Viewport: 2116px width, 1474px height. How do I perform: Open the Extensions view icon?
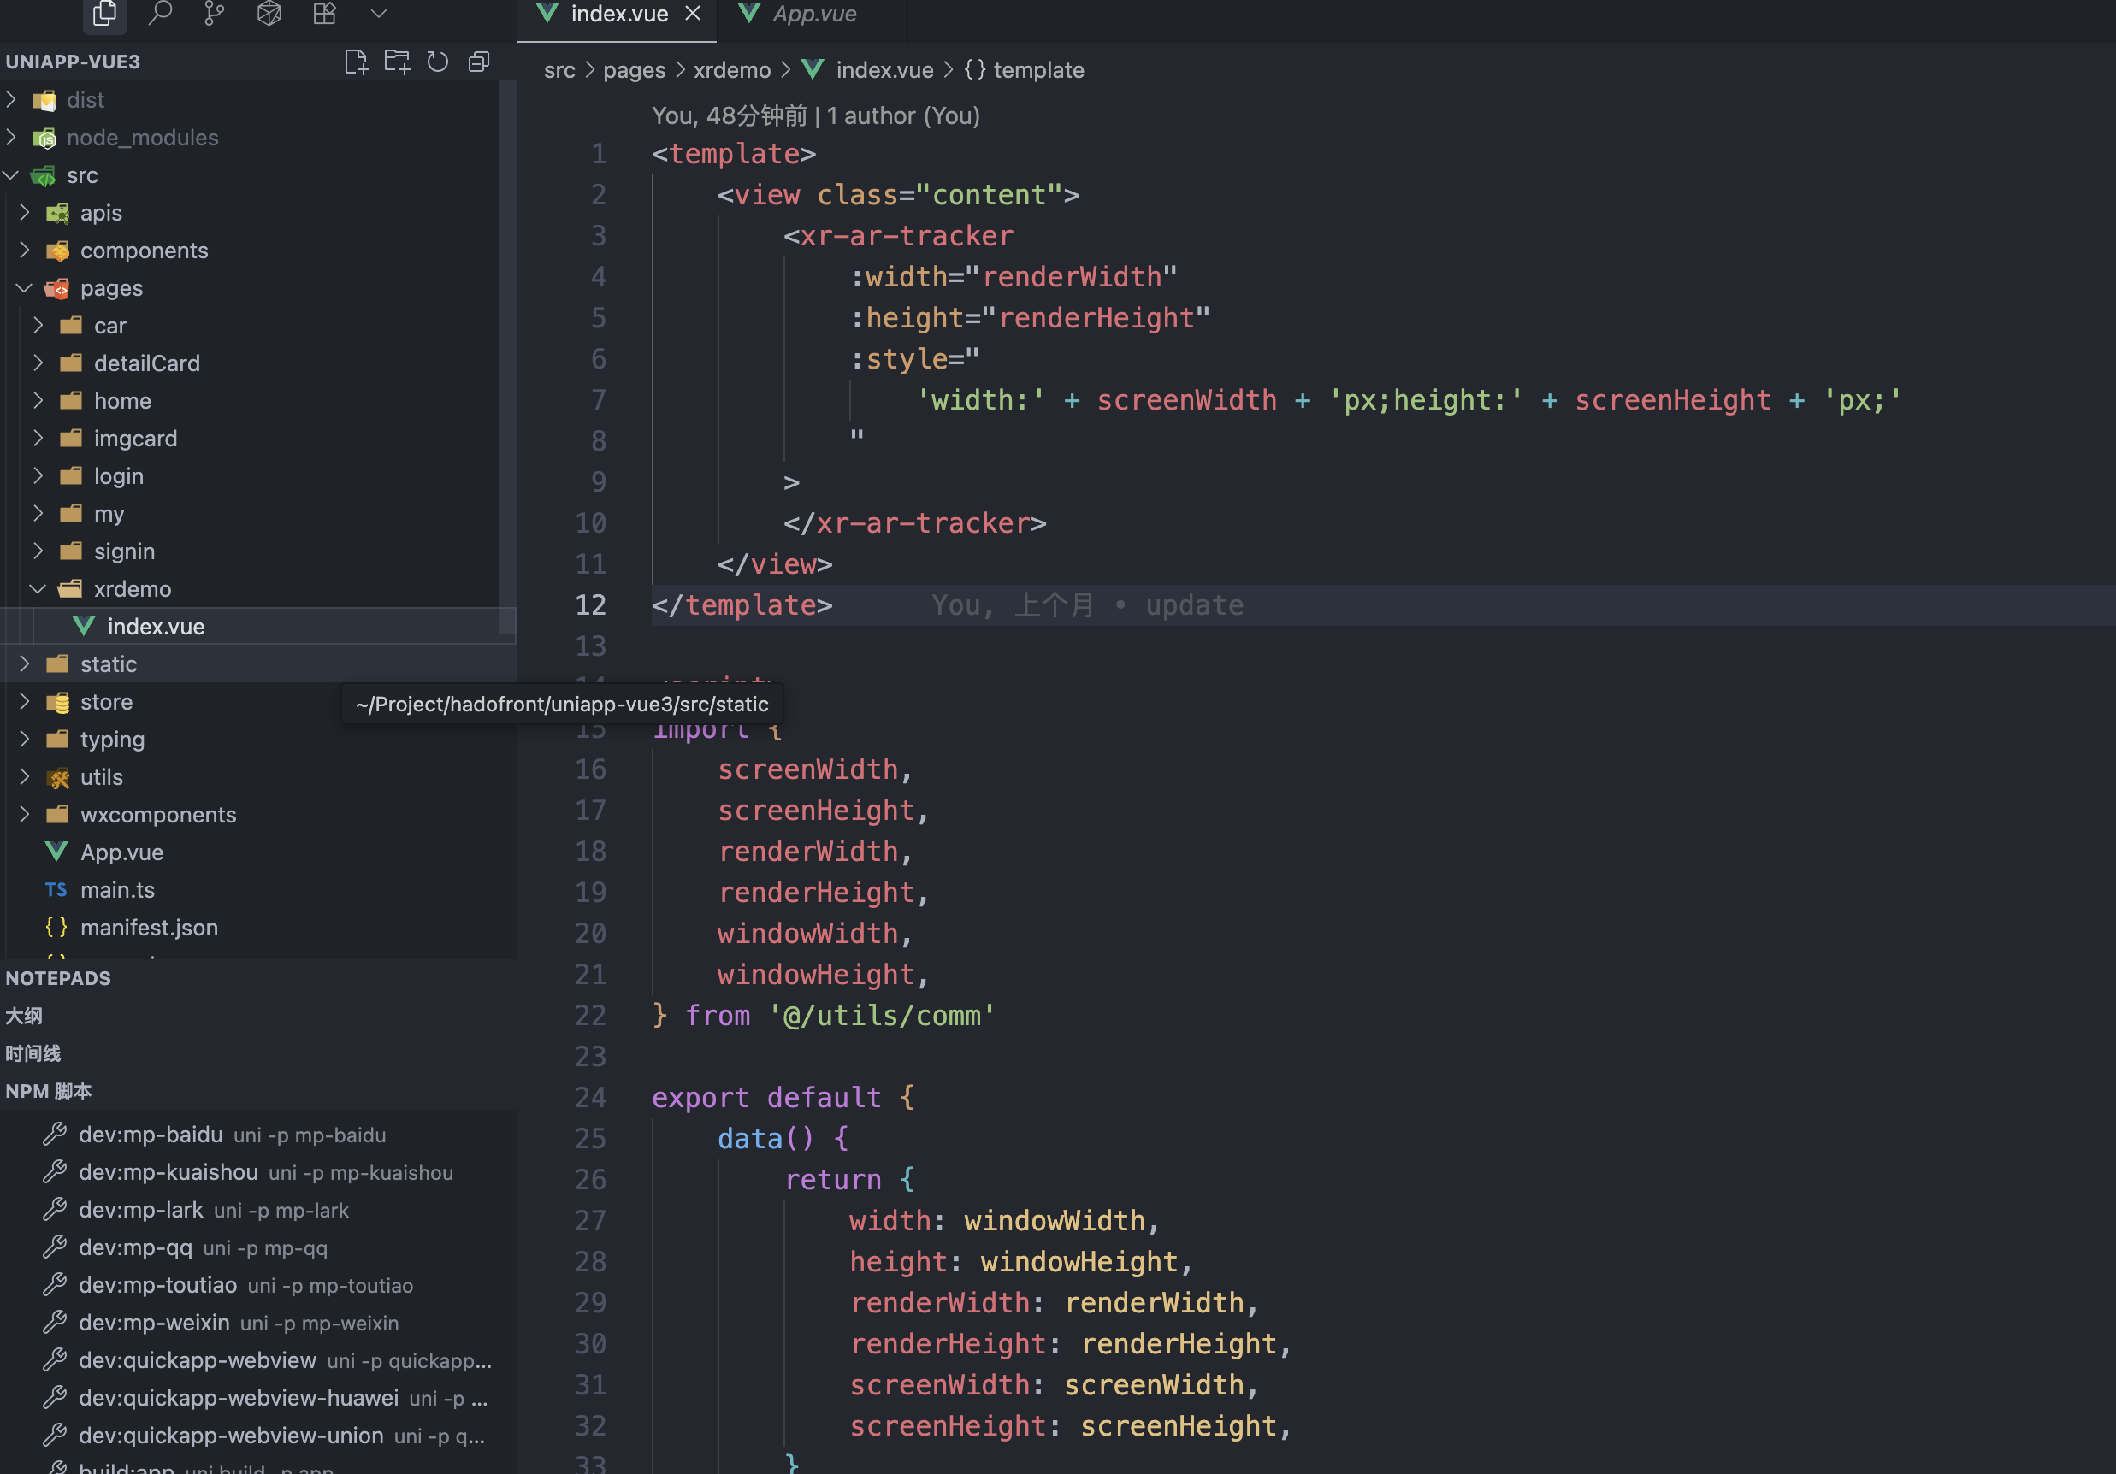324,13
